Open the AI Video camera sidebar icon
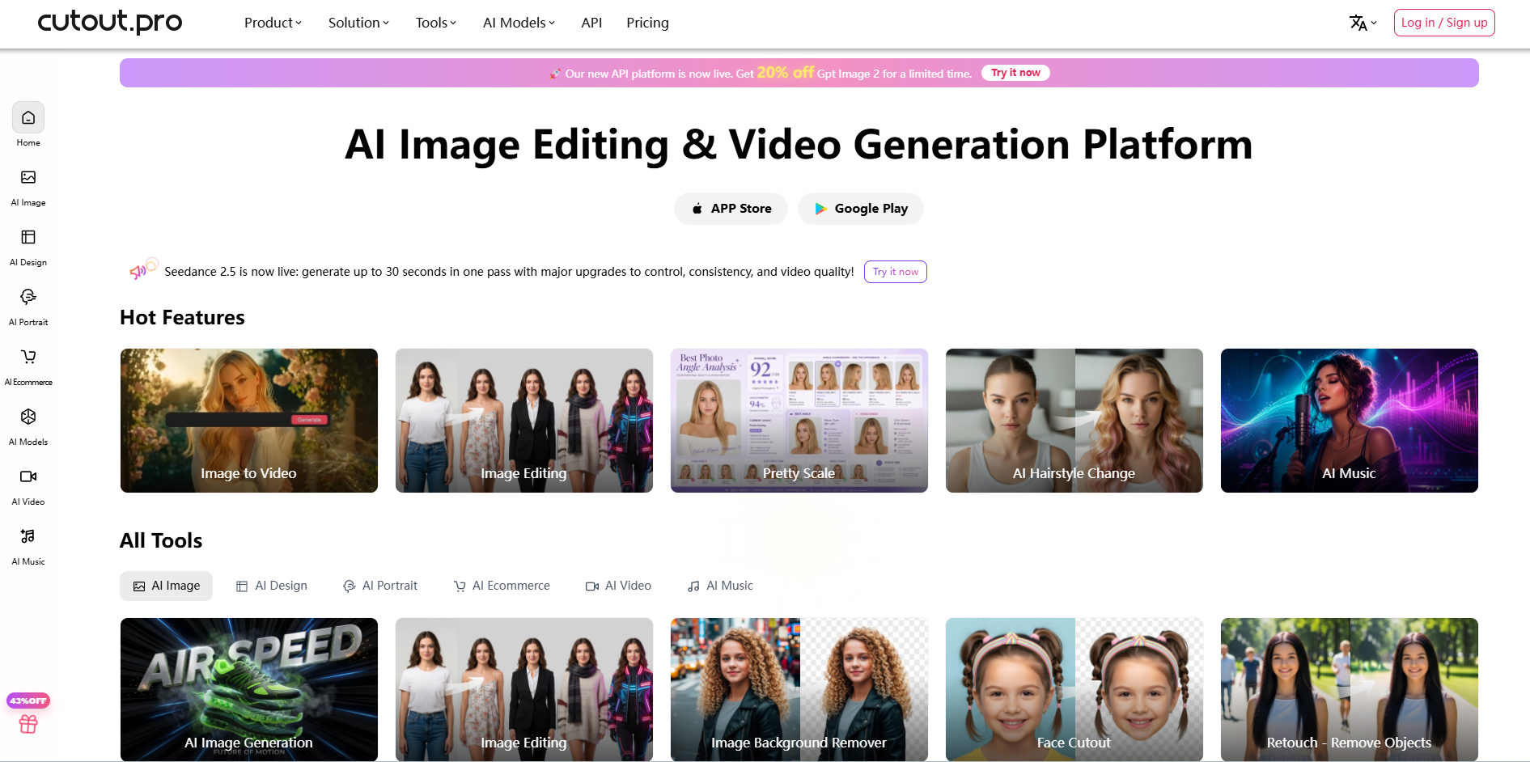Image resolution: width=1530 pixels, height=762 pixels. pyautogui.click(x=28, y=477)
